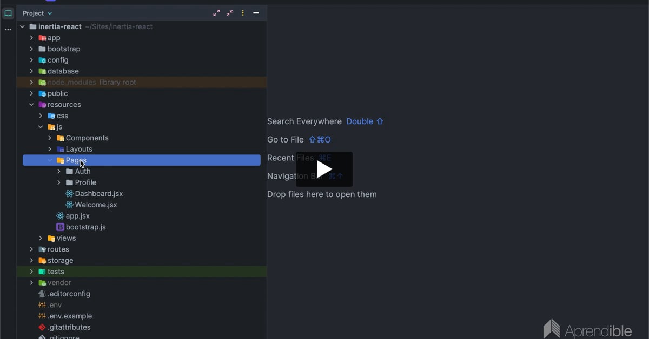Image resolution: width=649 pixels, height=339 pixels.
Task: Expand the views folder chevron
Action: pos(41,238)
